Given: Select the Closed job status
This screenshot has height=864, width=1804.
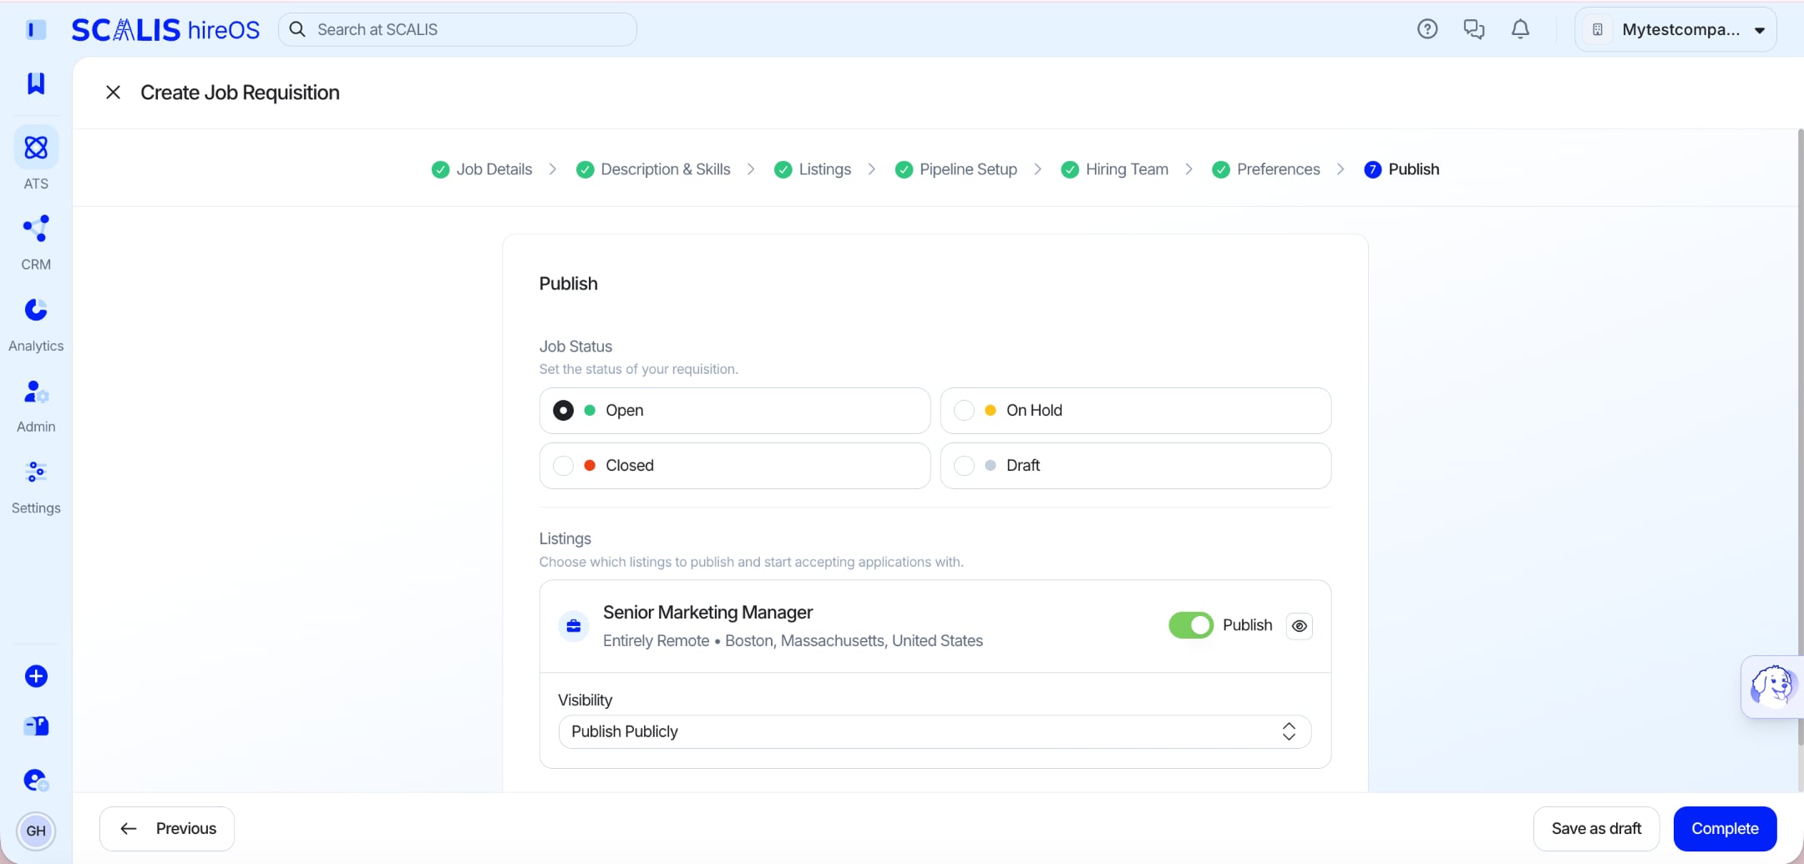Looking at the screenshot, I should tap(734, 466).
